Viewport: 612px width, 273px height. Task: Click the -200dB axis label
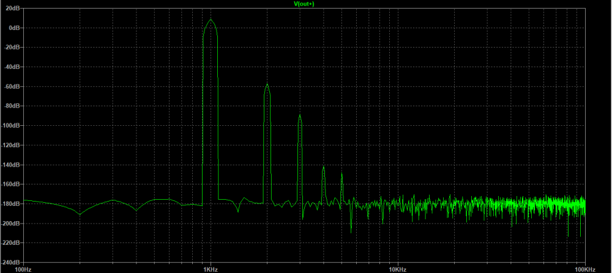[x=11, y=223]
